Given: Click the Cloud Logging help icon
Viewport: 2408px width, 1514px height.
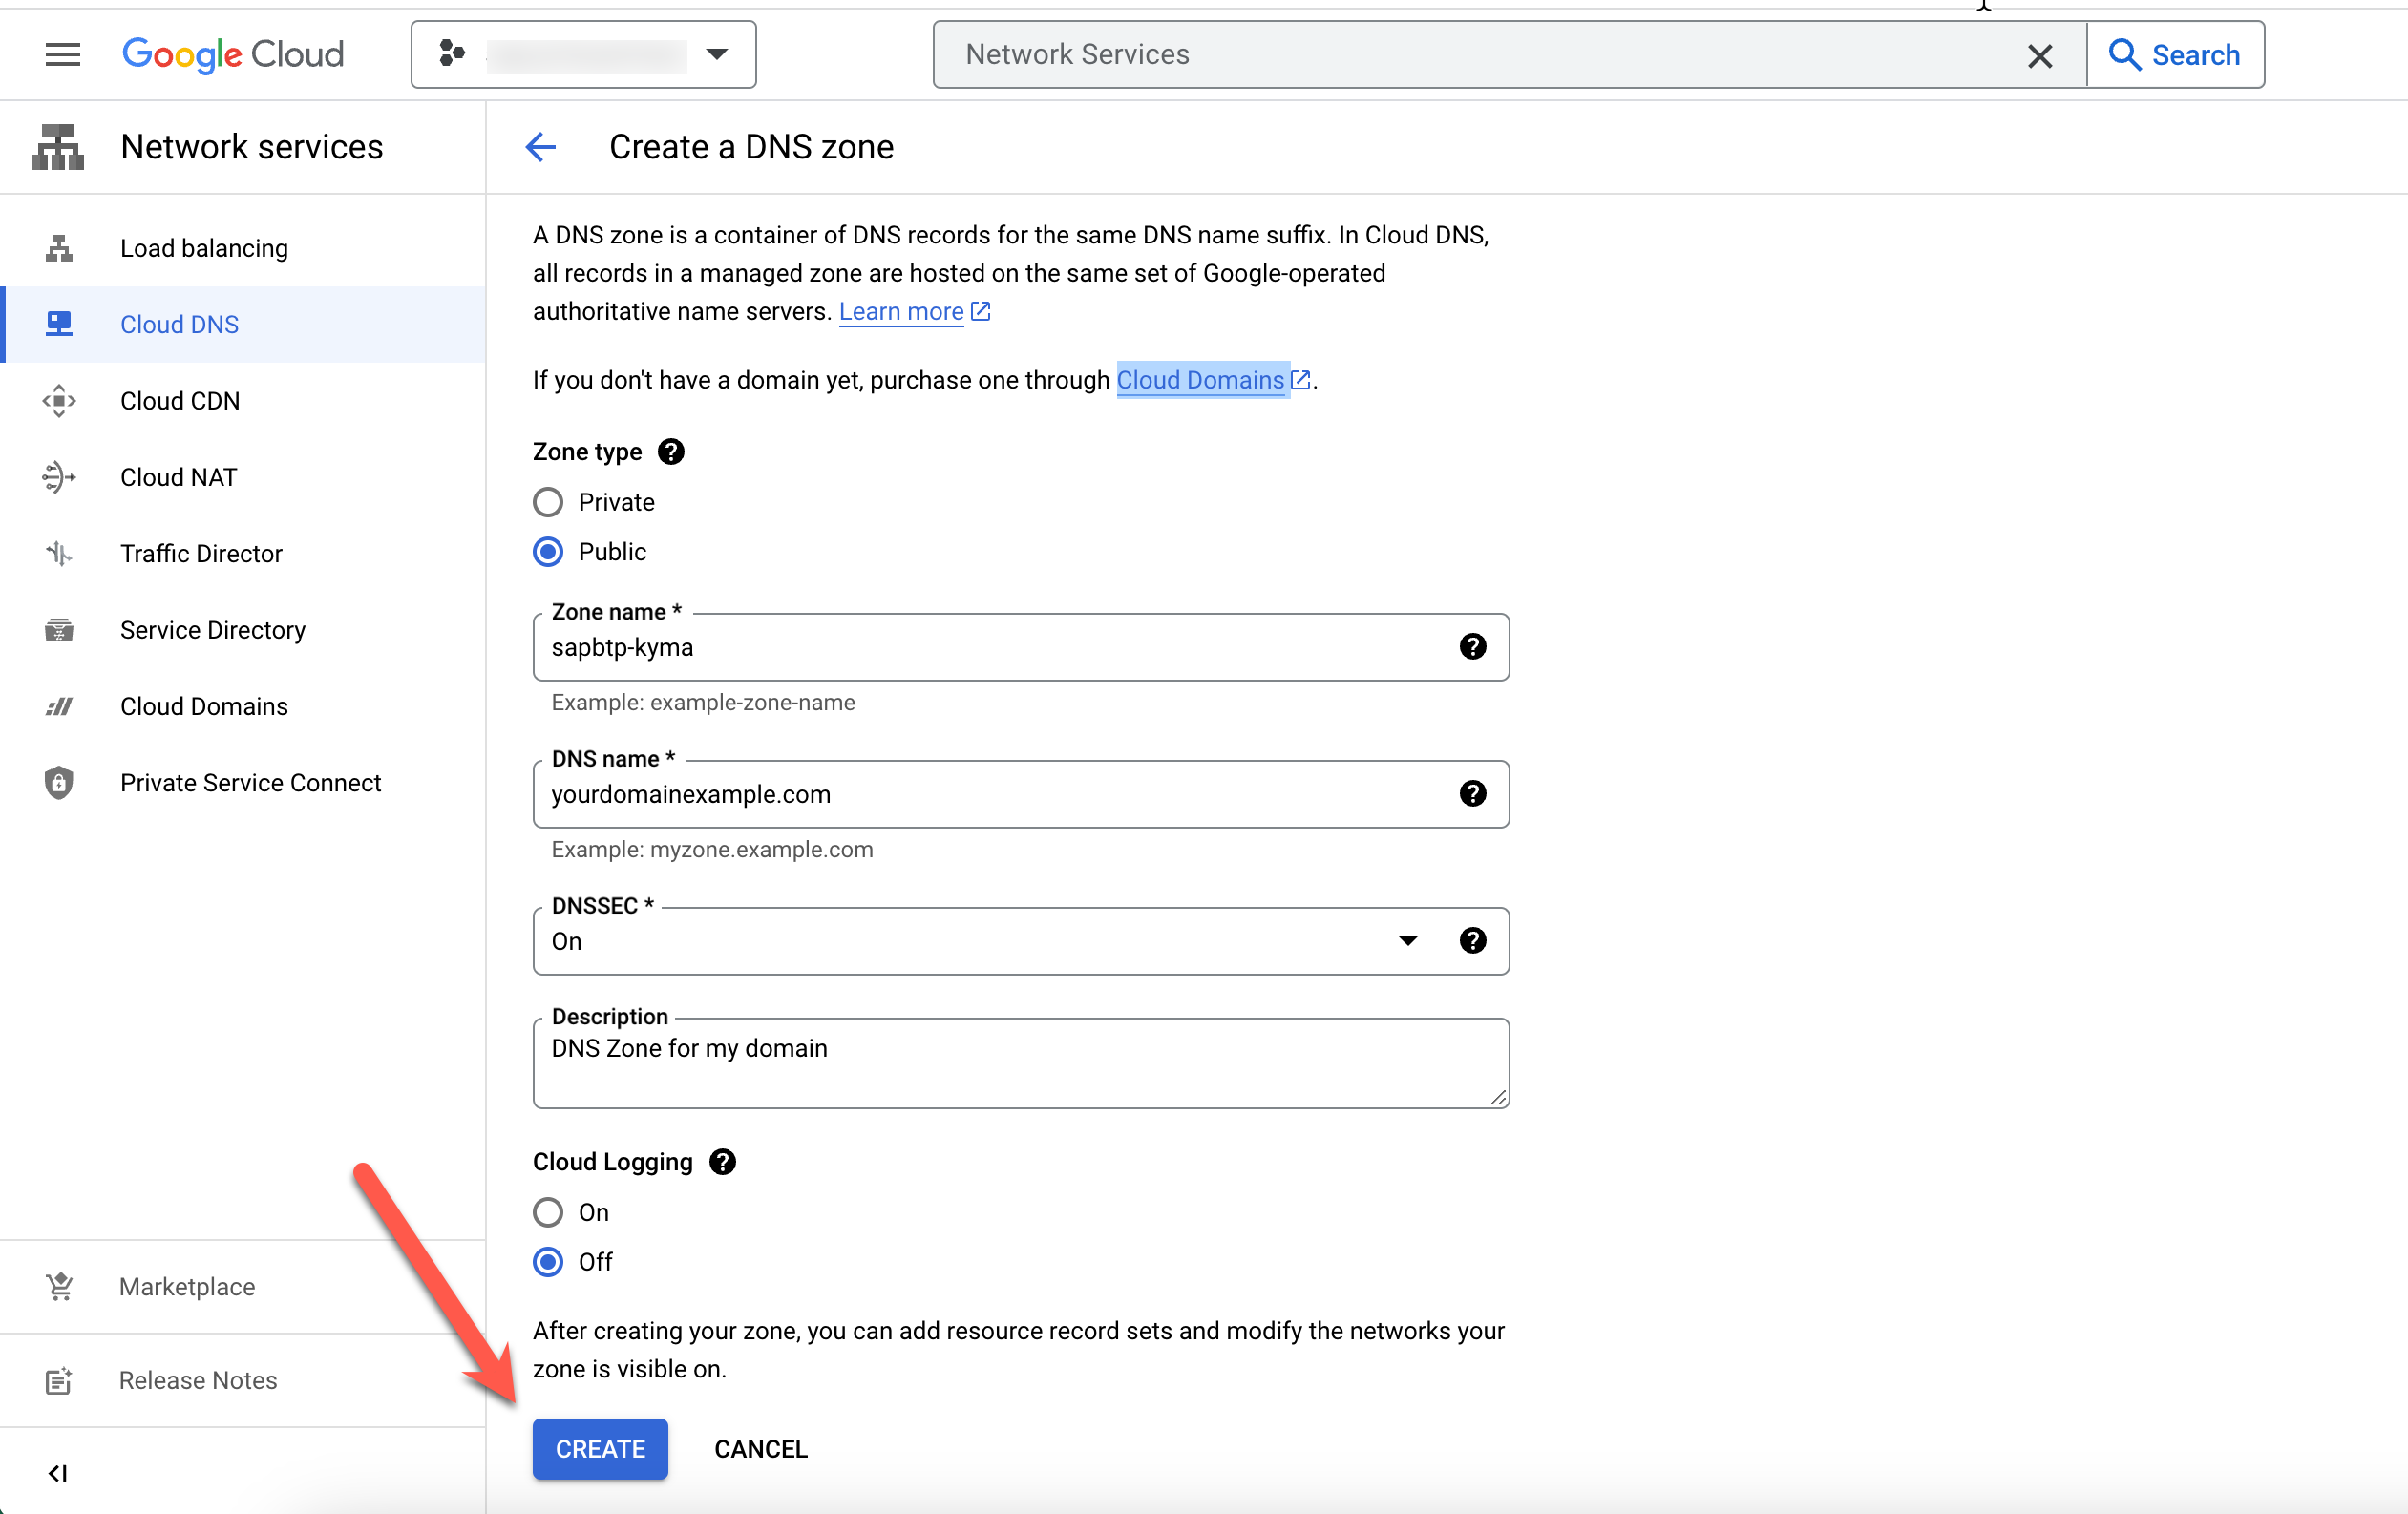Looking at the screenshot, I should [722, 1162].
